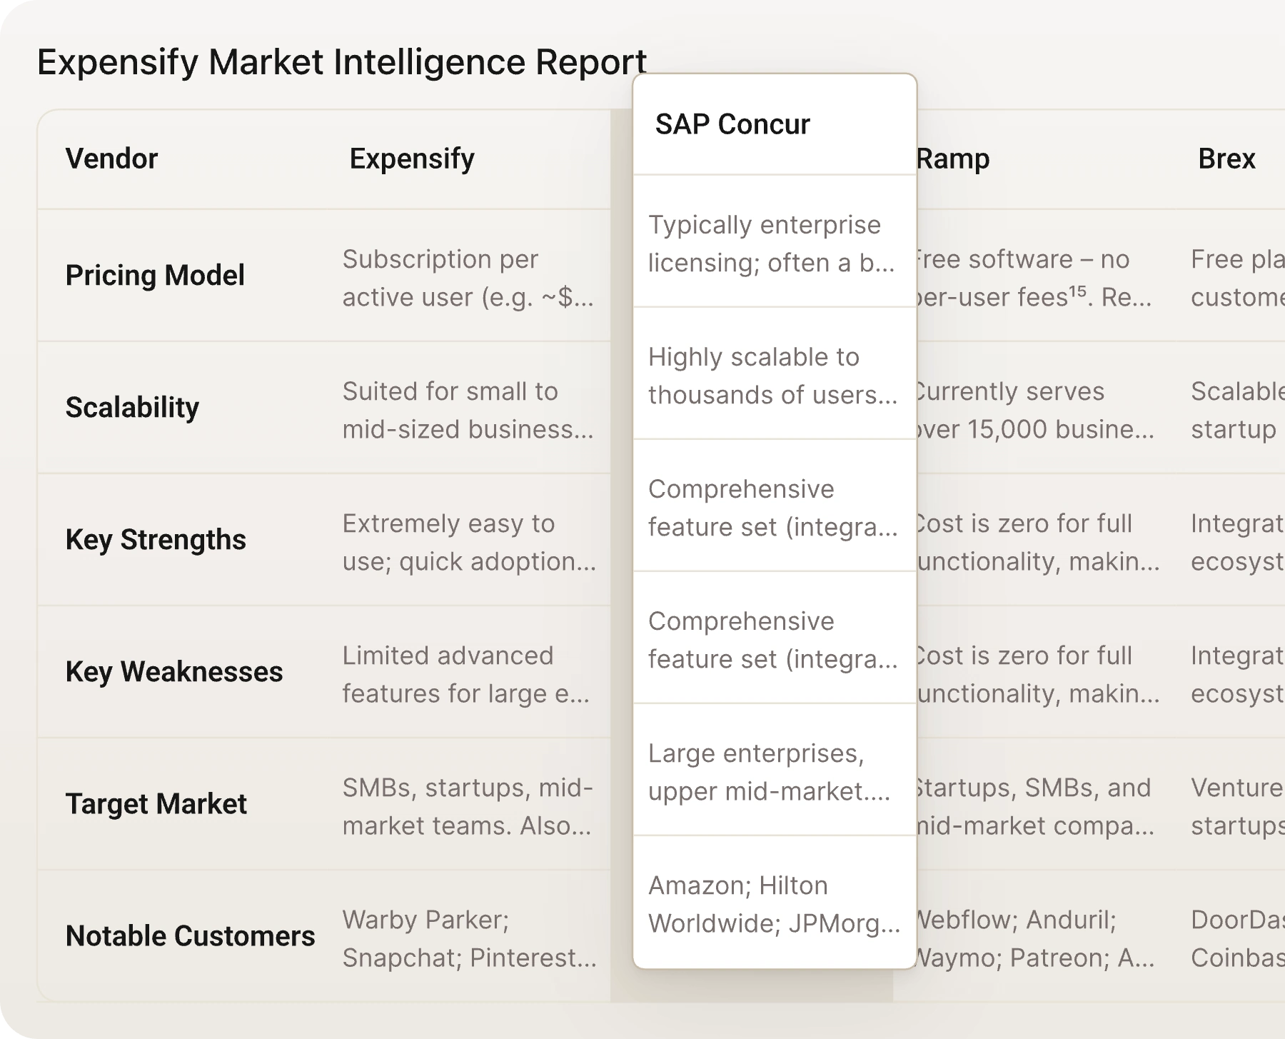Click the Expensify column header
Screen dimensions: 1285x1039
point(411,159)
